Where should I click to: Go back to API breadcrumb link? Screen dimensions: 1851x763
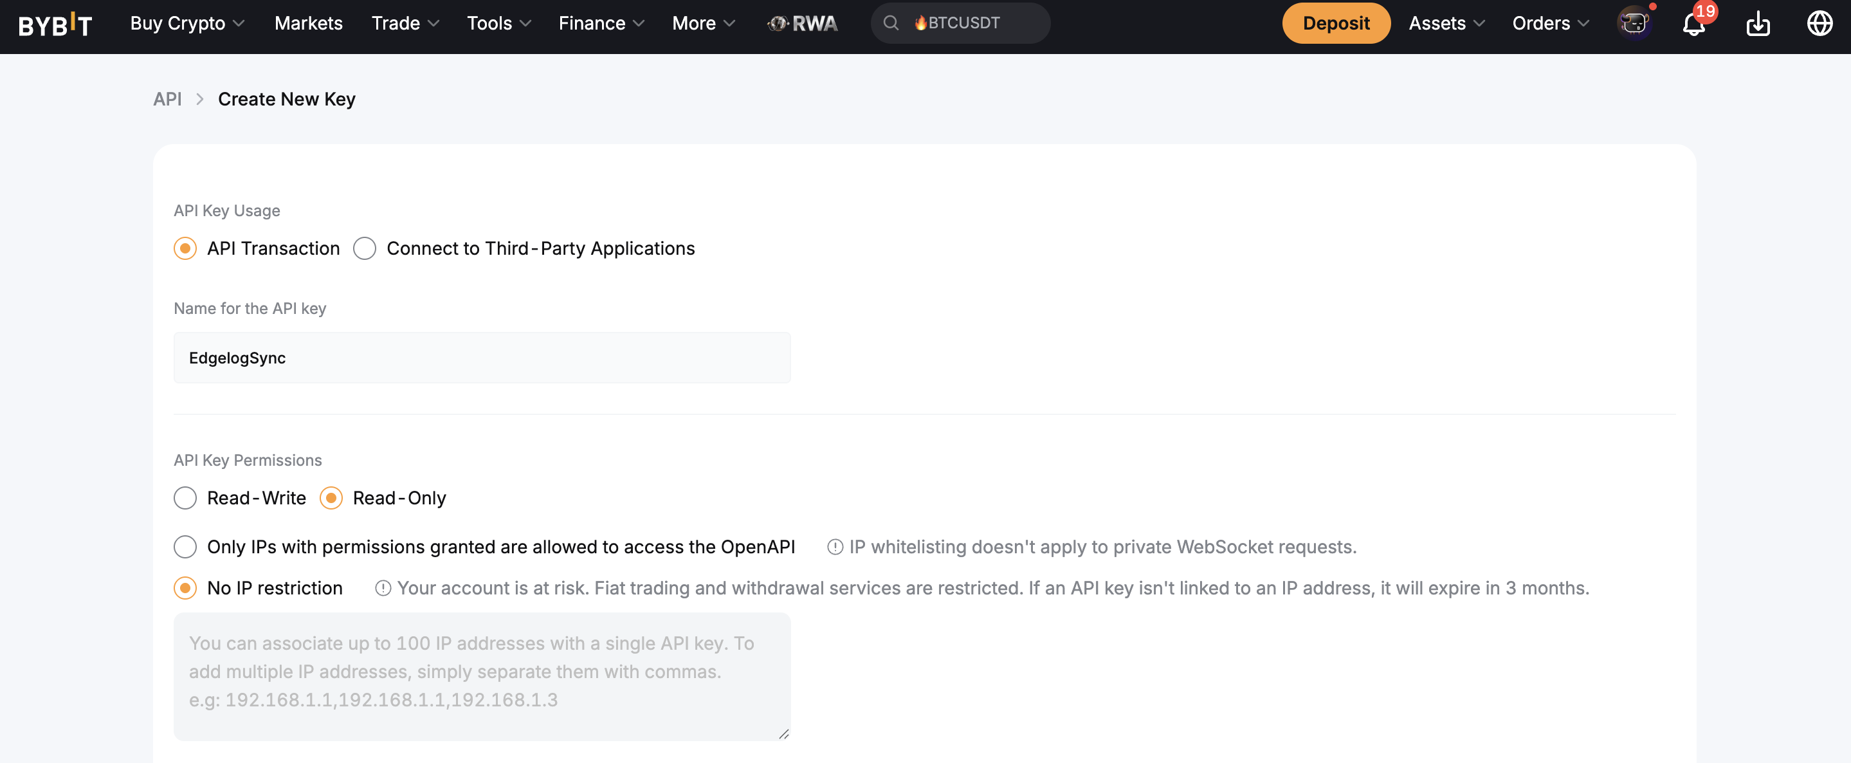click(x=167, y=99)
